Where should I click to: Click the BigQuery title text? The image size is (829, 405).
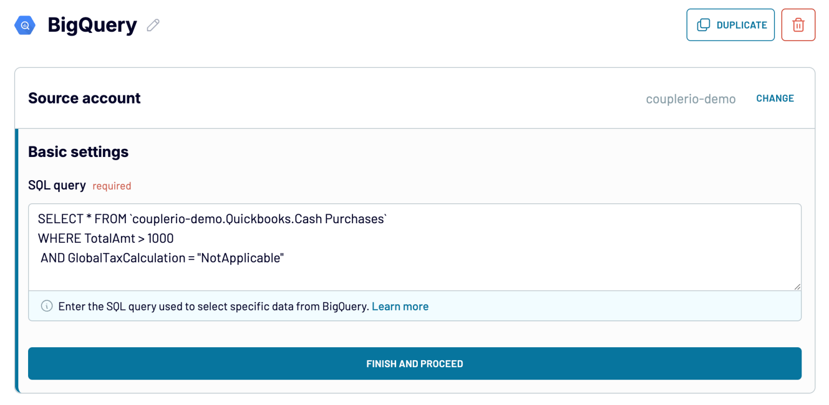pos(92,25)
